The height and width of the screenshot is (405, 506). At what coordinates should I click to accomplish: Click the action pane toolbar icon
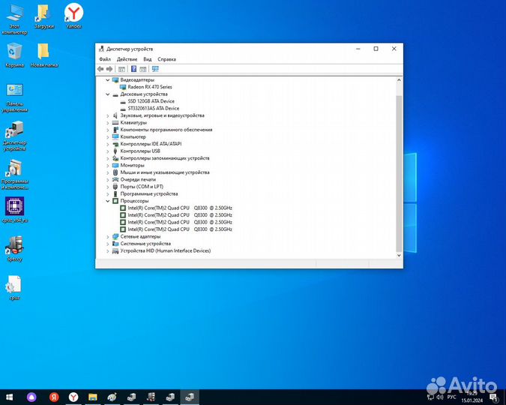click(x=143, y=69)
